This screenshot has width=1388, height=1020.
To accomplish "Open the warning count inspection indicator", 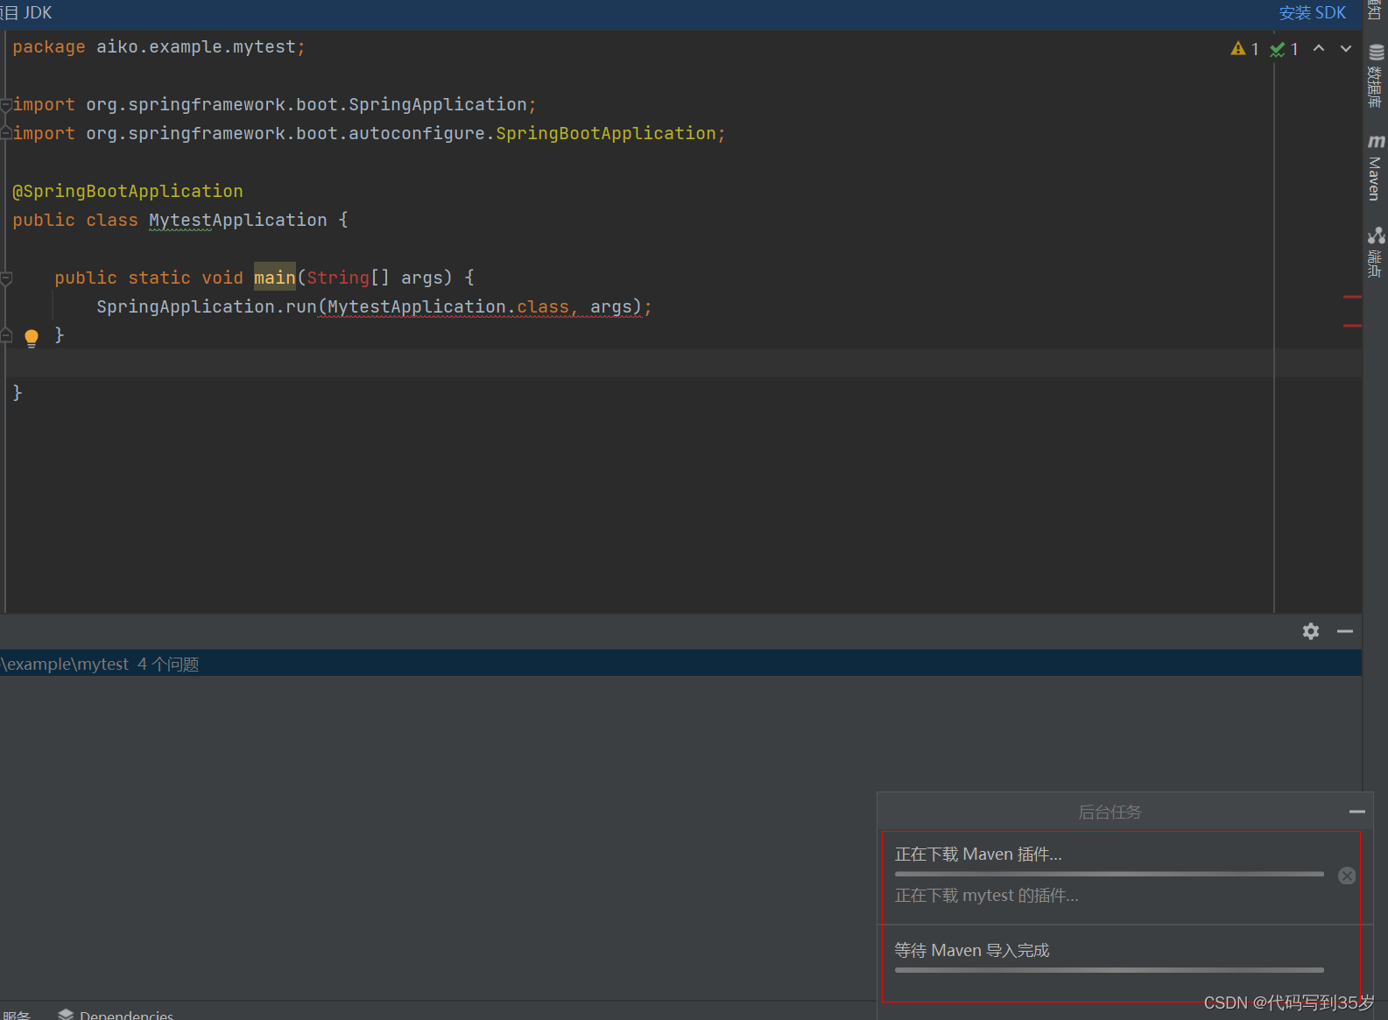I will [1244, 49].
